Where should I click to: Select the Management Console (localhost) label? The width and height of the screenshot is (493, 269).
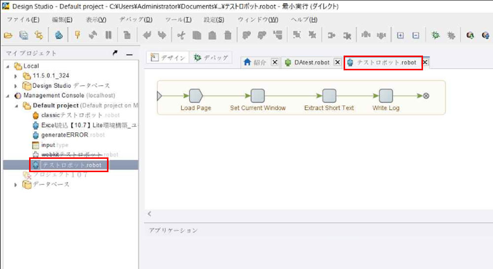[69, 95]
